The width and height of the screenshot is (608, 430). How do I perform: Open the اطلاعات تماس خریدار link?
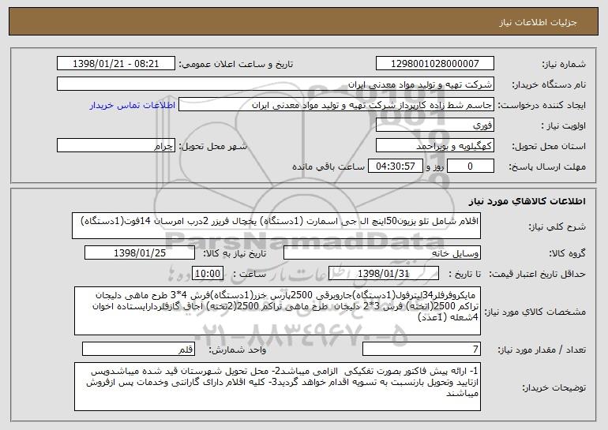point(133,106)
